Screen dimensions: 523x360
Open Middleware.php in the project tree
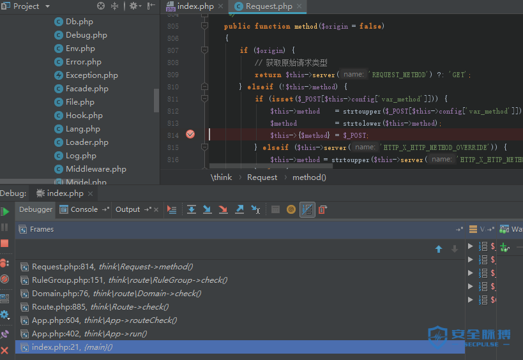click(96, 169)
